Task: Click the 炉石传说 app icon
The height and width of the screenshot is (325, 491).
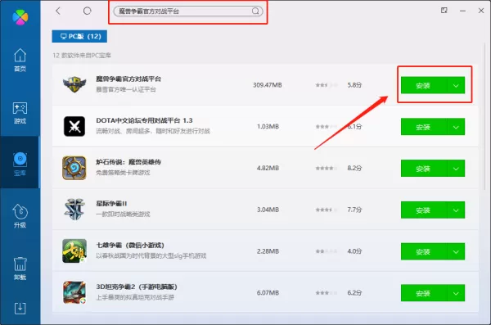Action: pos(74,168)
